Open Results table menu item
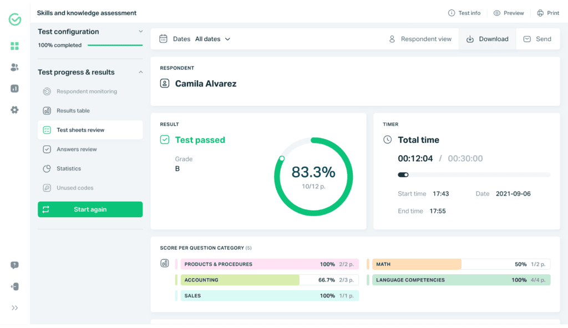The width and height of the screenshot is (568, 328). point(73,111)
